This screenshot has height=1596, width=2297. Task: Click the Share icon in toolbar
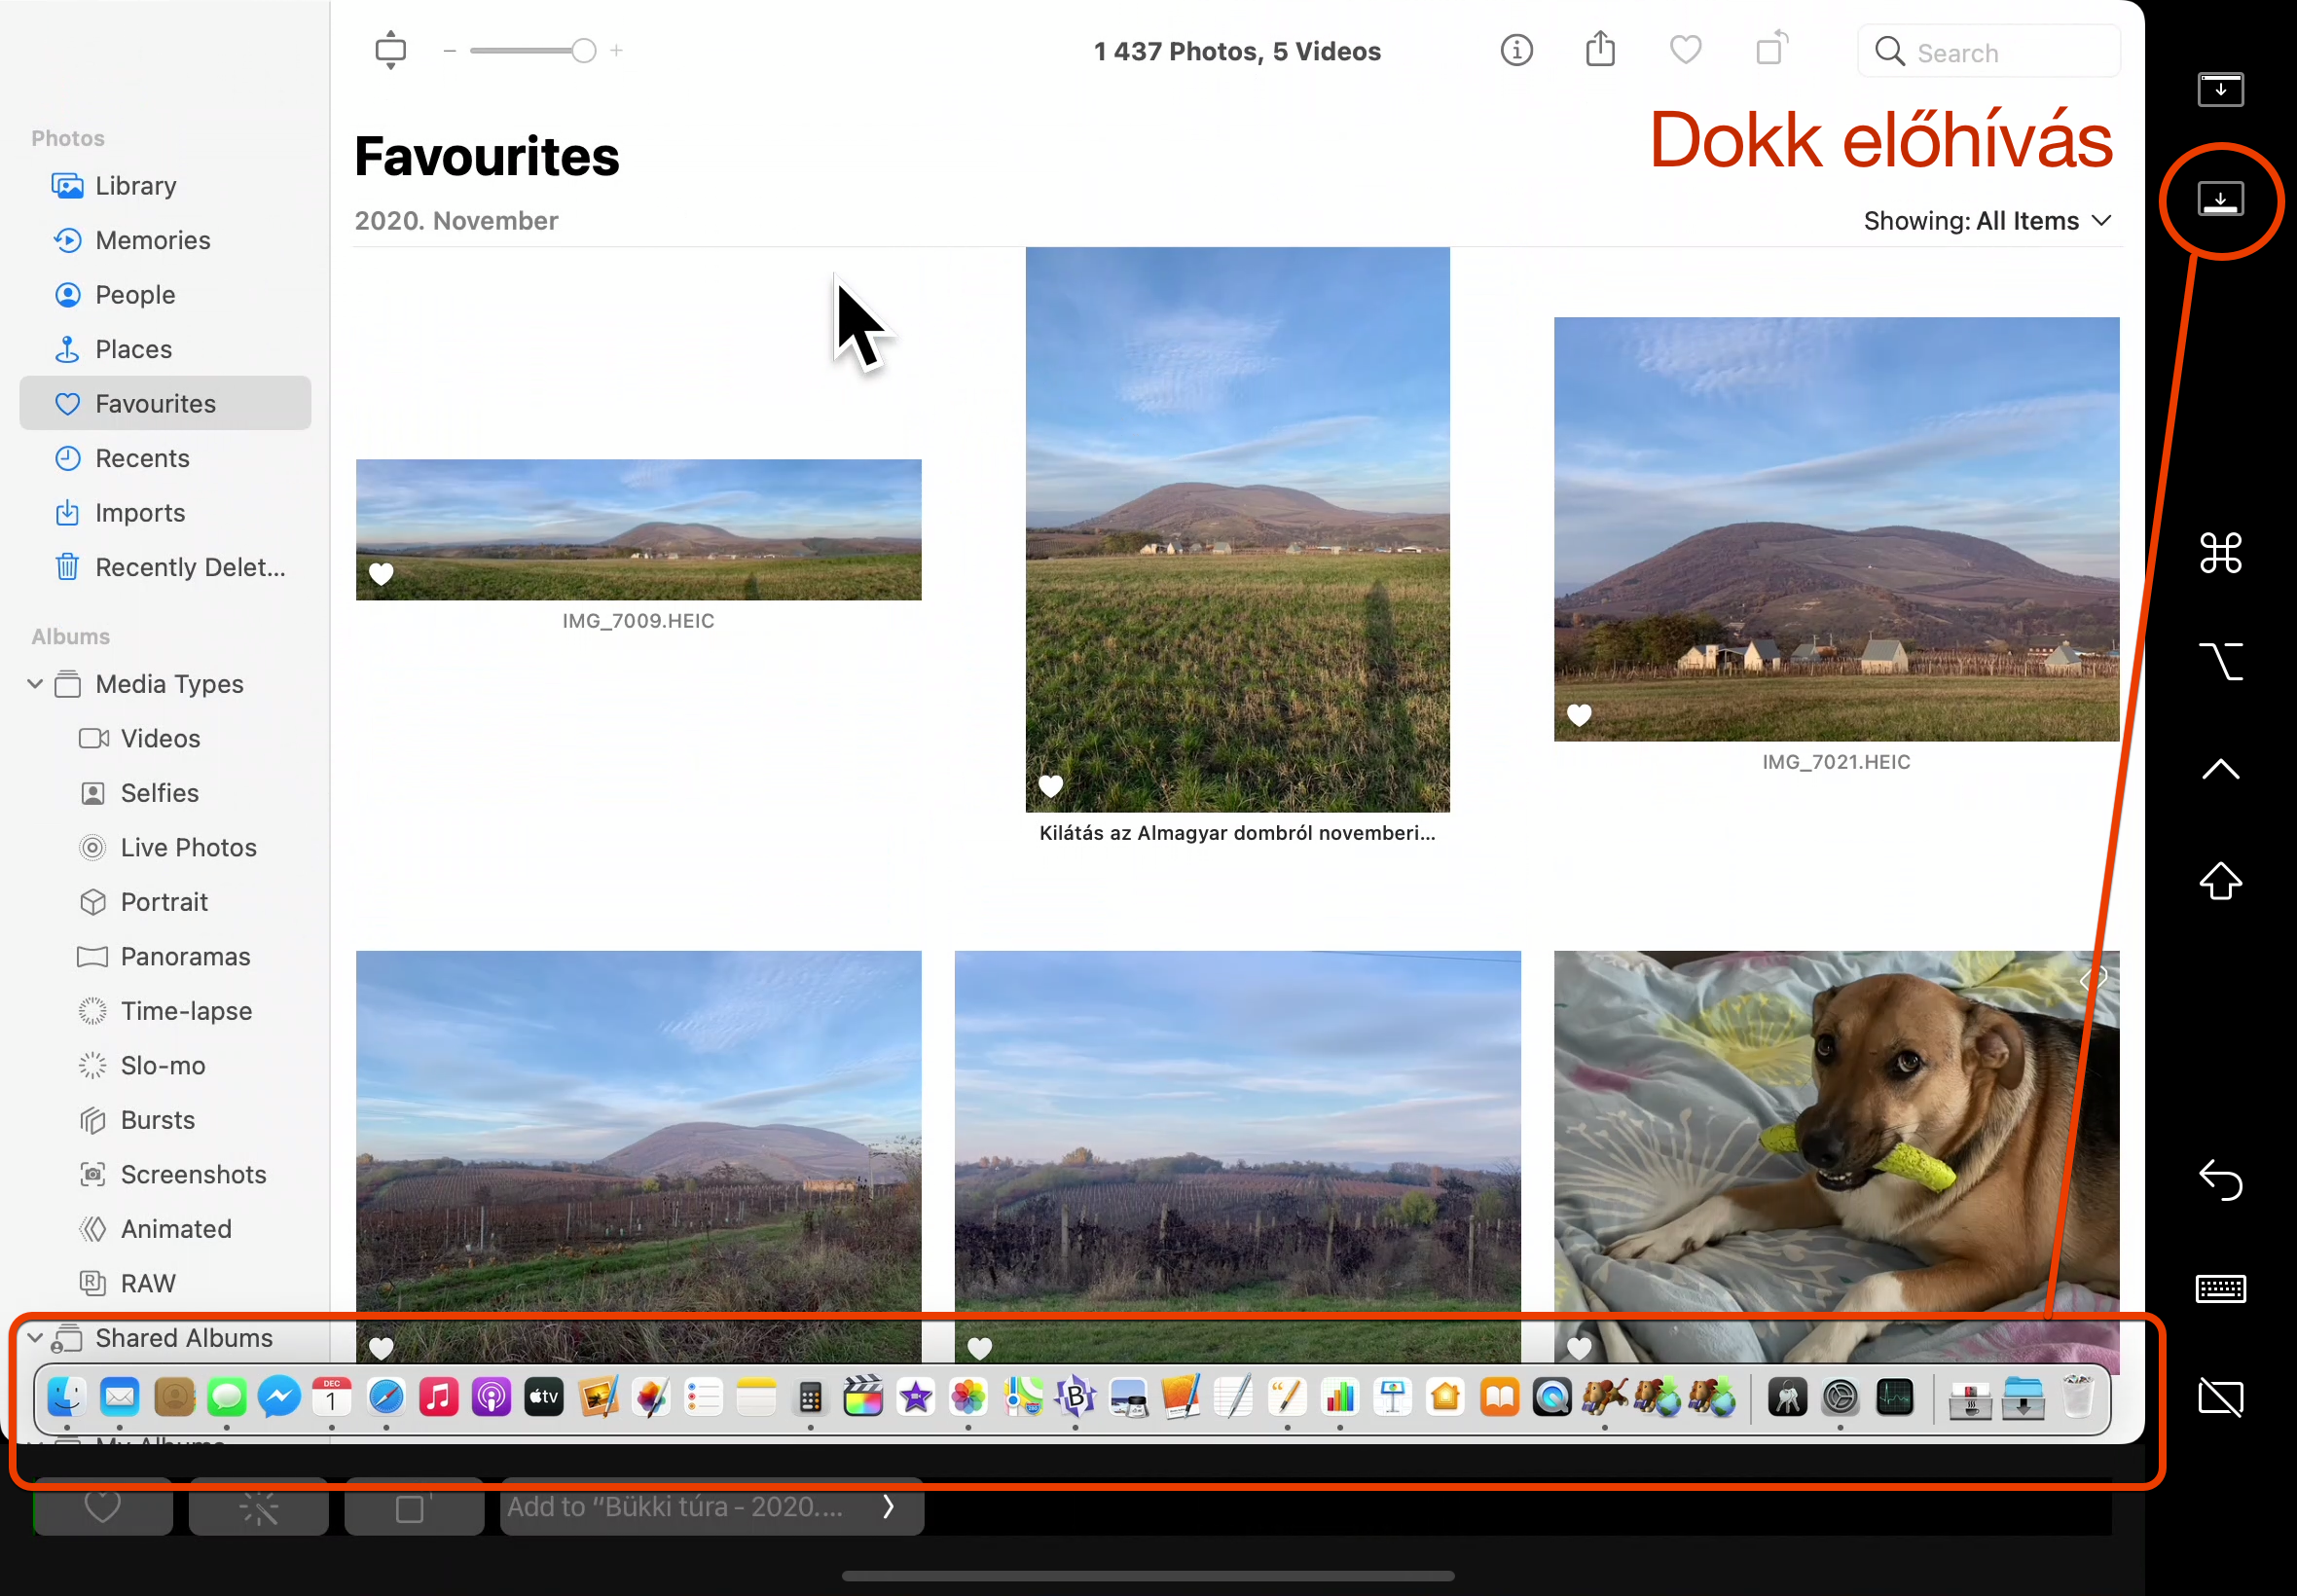[x=1600, y=50]
